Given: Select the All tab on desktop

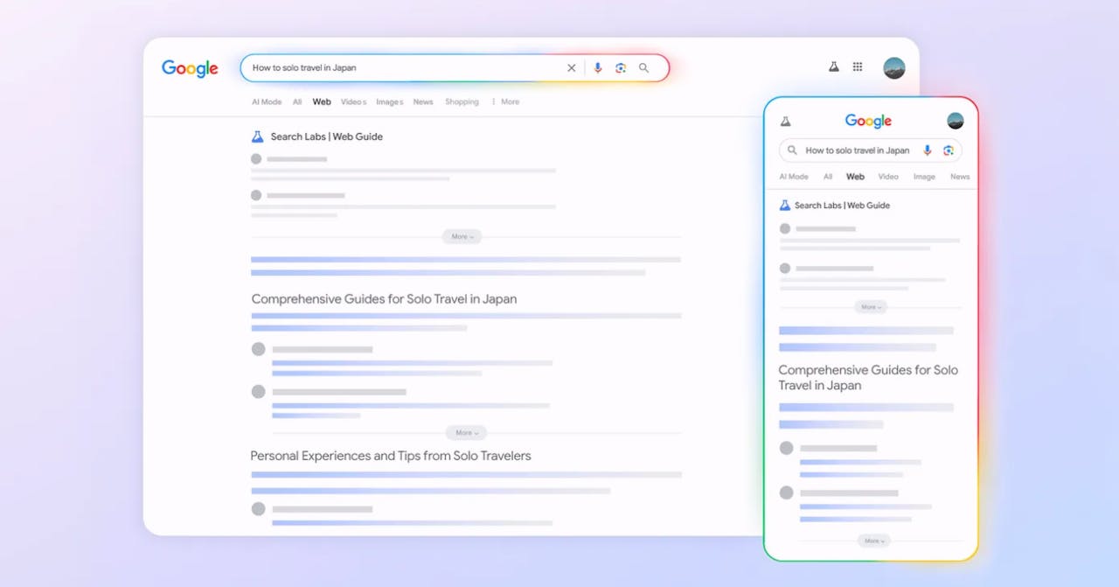Looking at the screenshot, I should [x=297, y=102].
